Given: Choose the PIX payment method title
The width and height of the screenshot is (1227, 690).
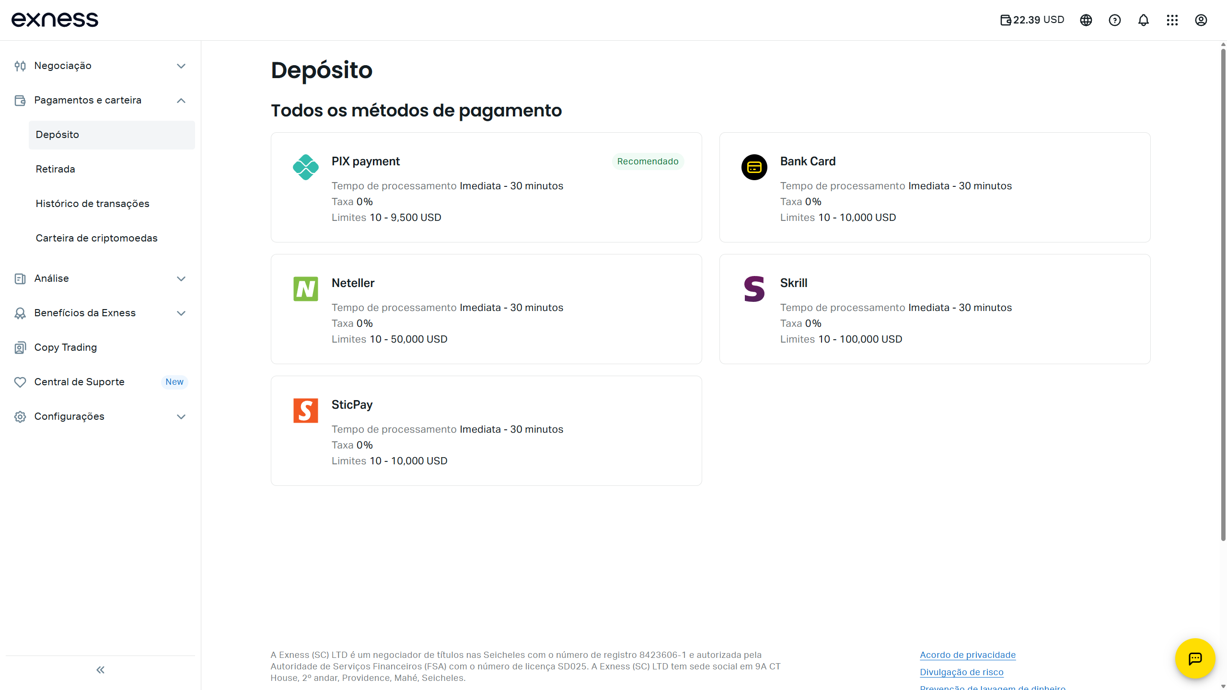Looking at the screenshot, I should point(366,161).
